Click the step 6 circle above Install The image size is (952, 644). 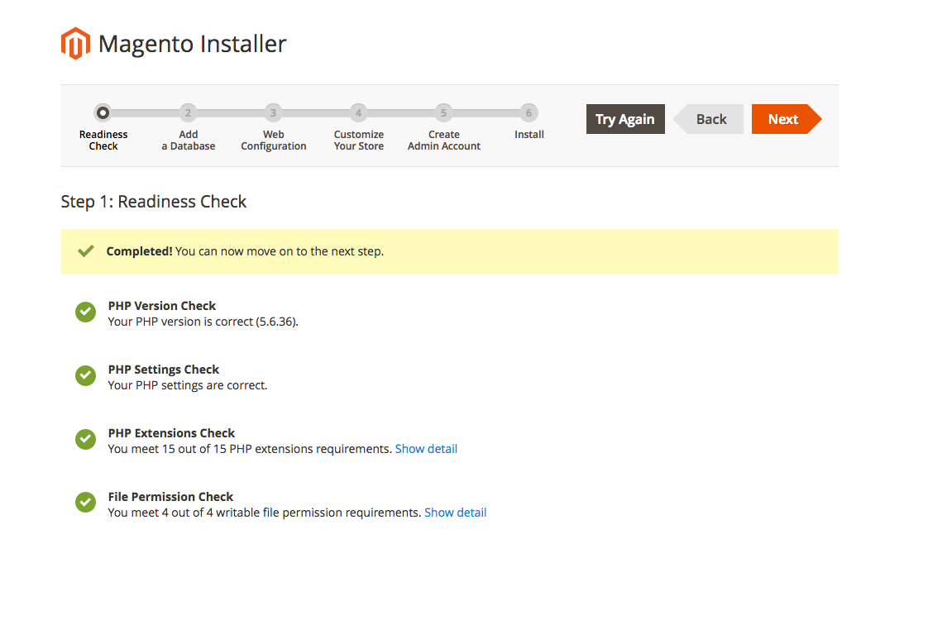tap(529, 112)
